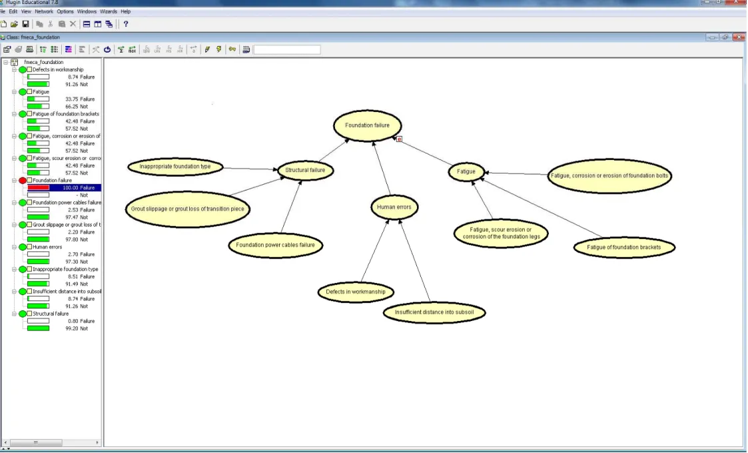Run sum propagation sigma icon
The height and width of the screenshot is (453, 748).
click(121, 49)
